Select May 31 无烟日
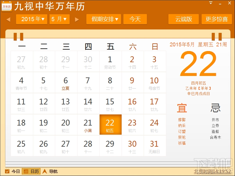The image size is (235, 176). pyautogui.click(x=155, y=146)
